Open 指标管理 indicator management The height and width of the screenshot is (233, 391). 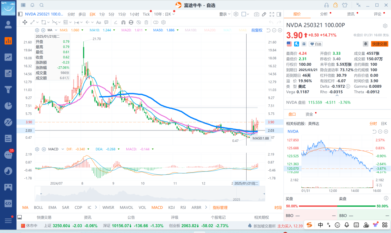(x=220, y=208)
